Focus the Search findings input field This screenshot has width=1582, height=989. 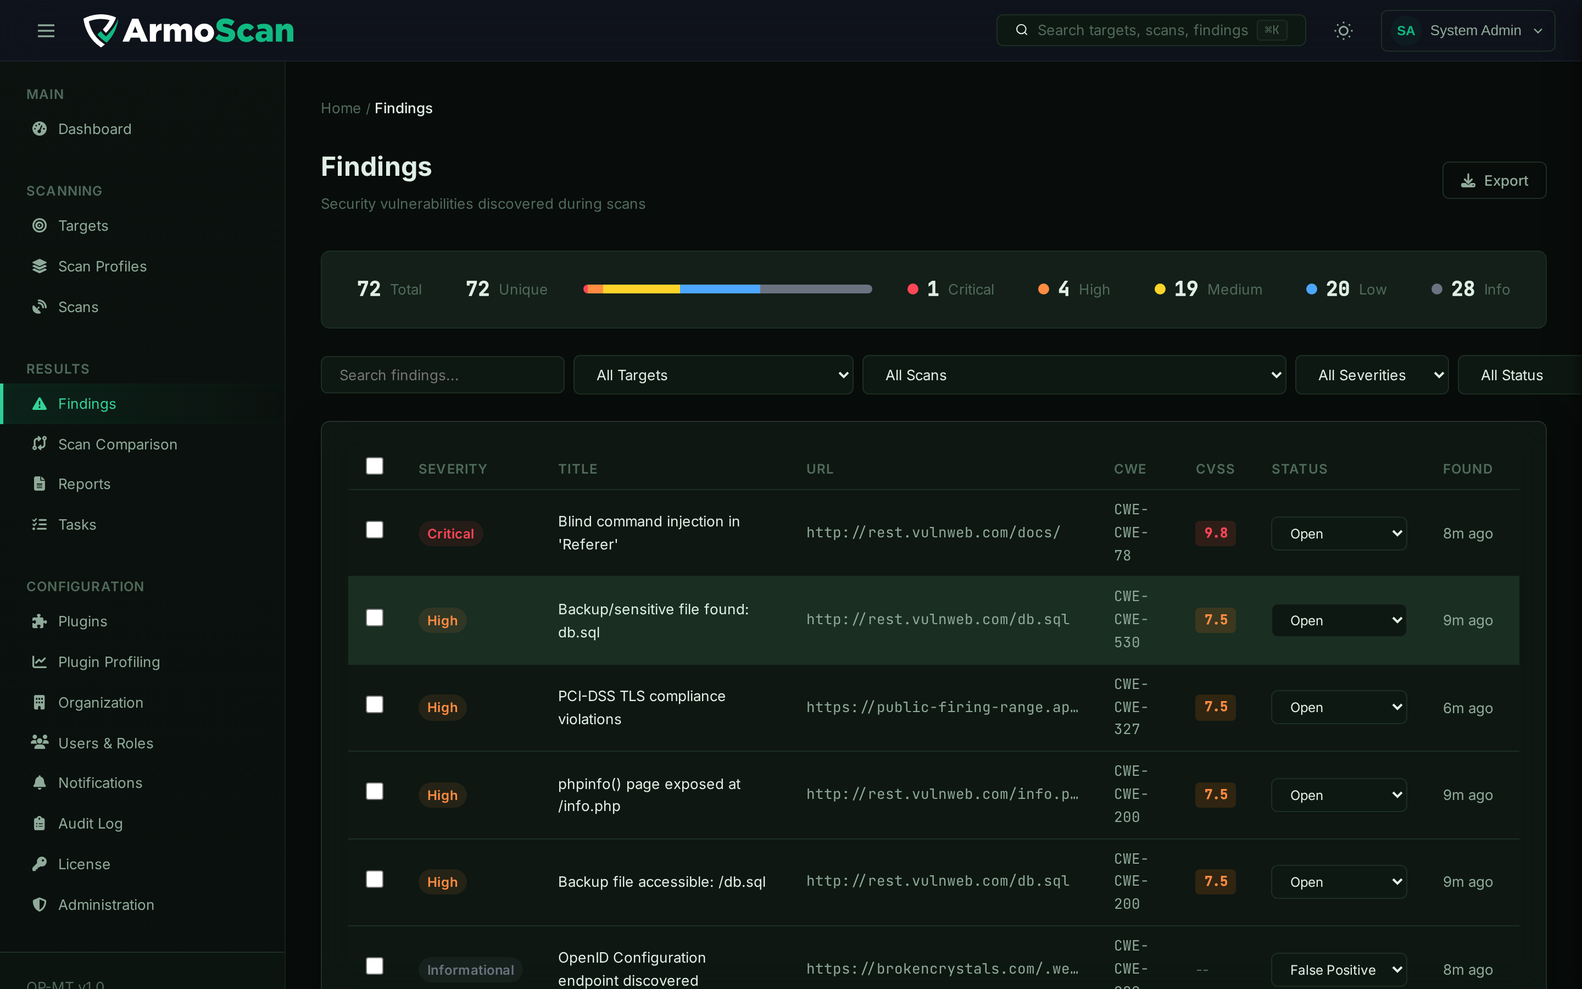click(443, 375)
